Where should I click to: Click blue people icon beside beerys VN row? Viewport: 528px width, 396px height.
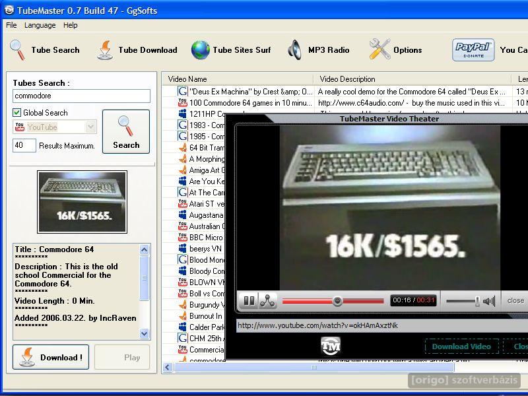(183, 249)
